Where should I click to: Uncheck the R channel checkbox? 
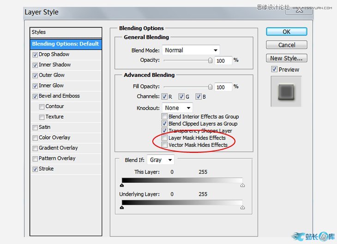pyautogui.click(x=164, y=97)
